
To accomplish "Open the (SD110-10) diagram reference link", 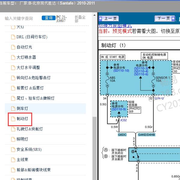I will [121, 71].
